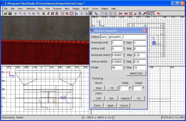Toggle scale lock X toolbar button
Image resolution: width=186 pixels, height=121 pixels.
point(106,14)
